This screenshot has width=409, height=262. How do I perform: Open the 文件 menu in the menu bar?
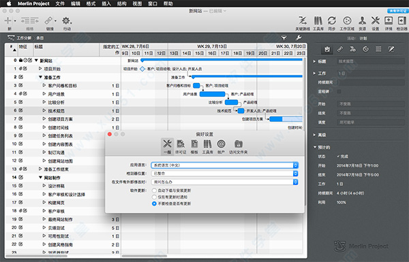coord(60,3)
